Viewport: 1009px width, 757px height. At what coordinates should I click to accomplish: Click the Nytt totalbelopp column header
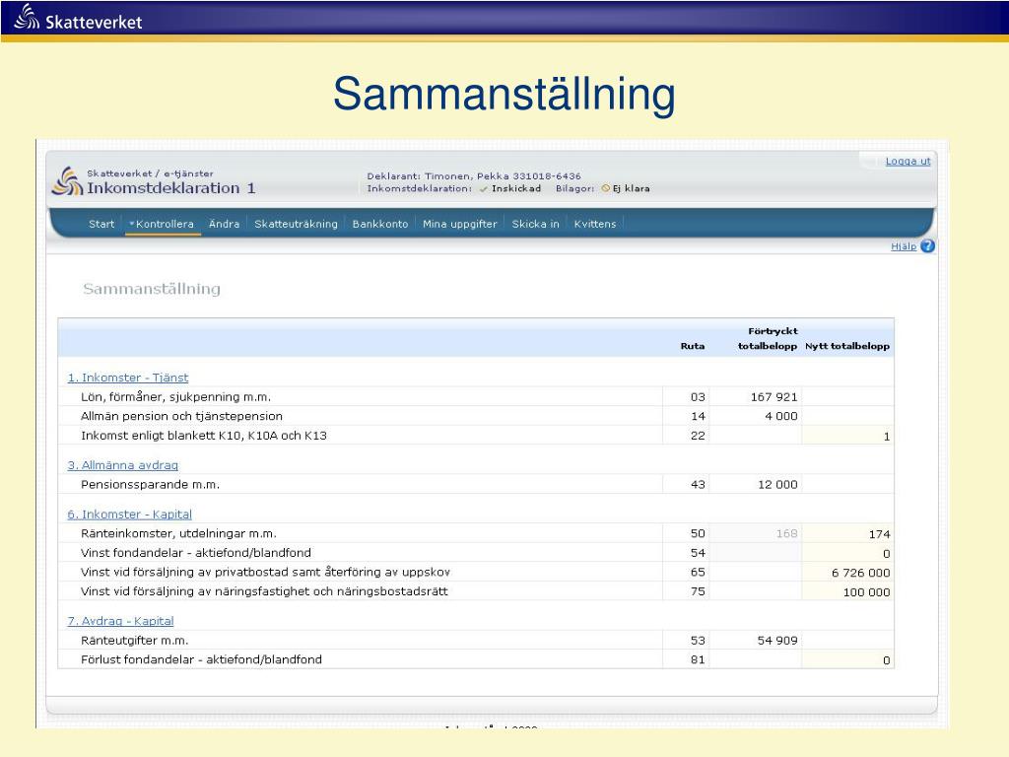847,346
